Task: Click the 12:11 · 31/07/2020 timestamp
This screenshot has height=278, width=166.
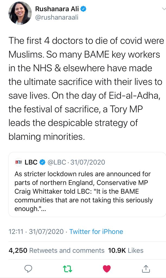Action: (x=36, y=232)
